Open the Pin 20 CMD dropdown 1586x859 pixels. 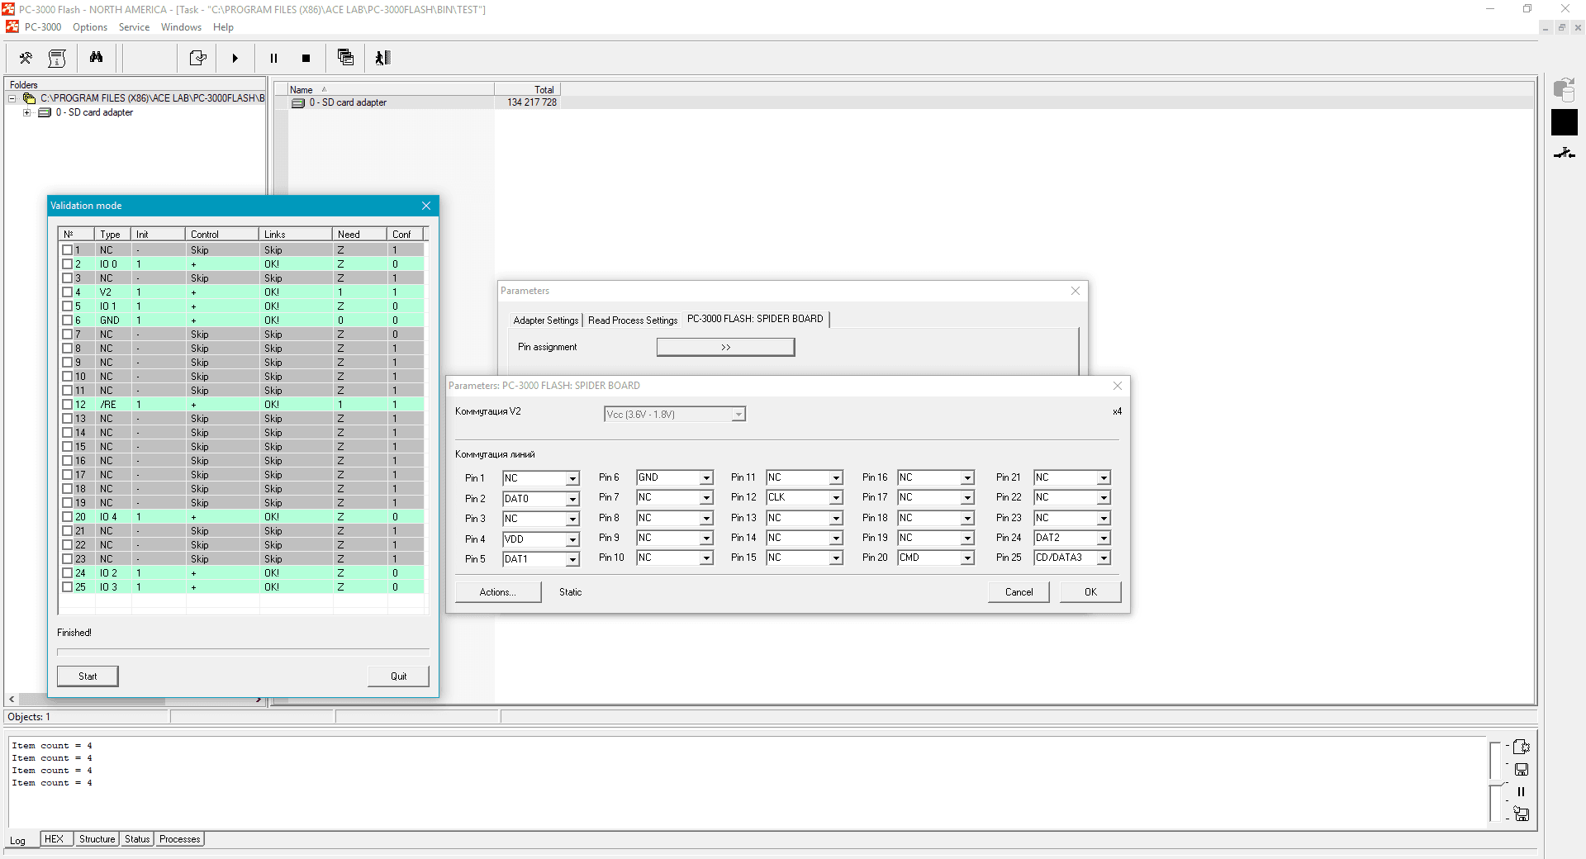[x=967, y=558]
